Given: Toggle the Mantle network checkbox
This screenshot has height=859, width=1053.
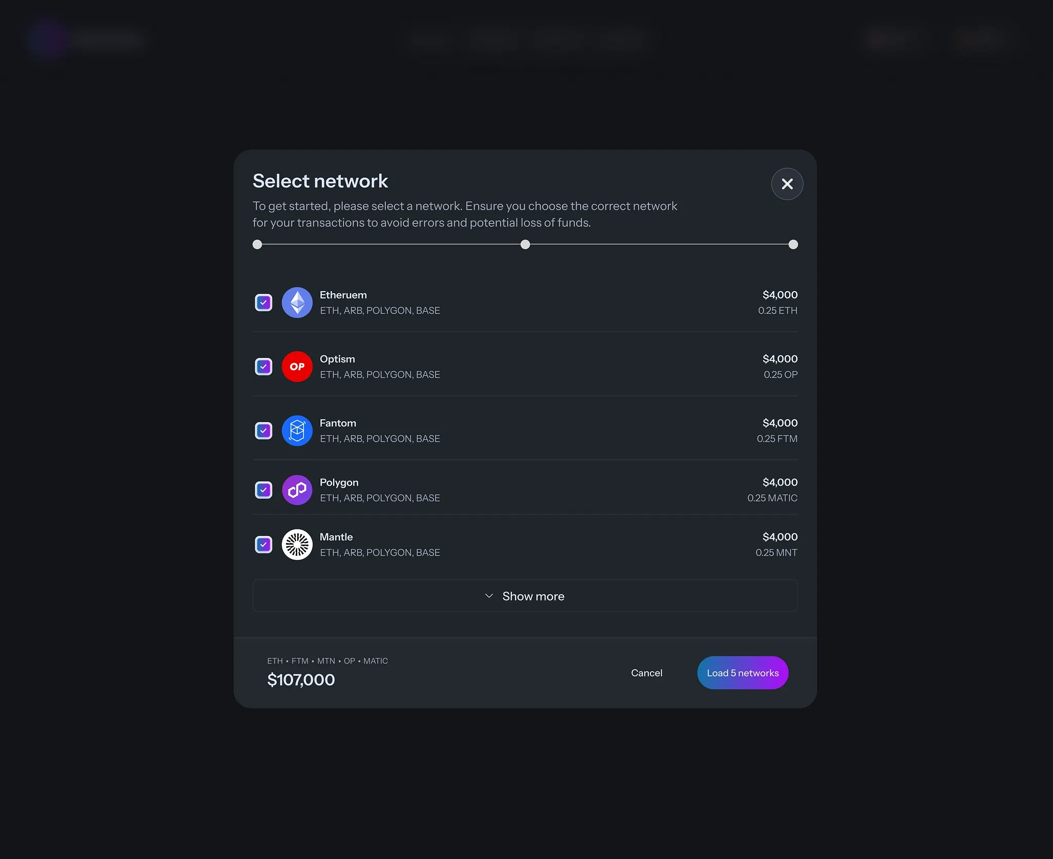Looking at the screenshot, I should pos(264,545).
